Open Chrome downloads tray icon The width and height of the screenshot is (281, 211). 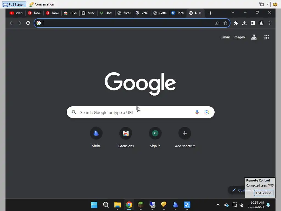tap(244, 23)
